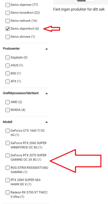Collapse the Produsenter filter section
This screenshot has height=204, width=108.
pos(47,49)
